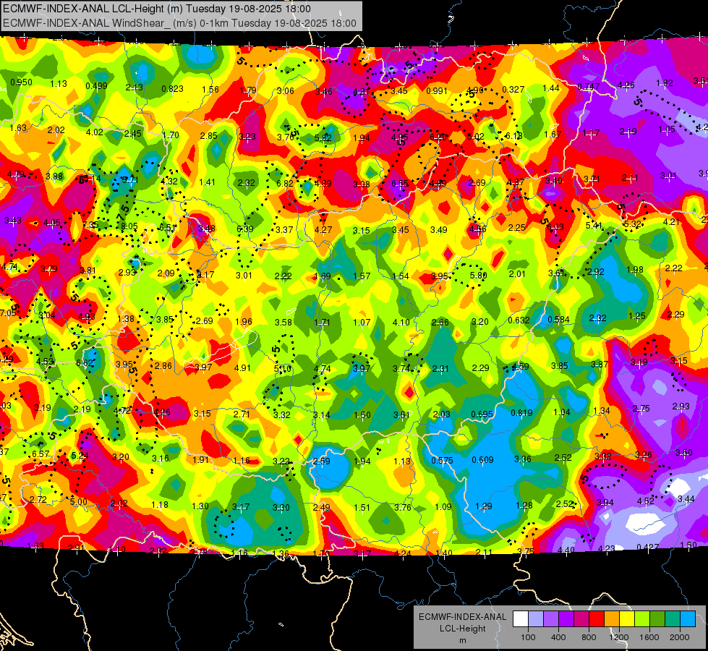Click the white swatch in the legend
The width and height of the screenshot is (708, 651).
521,619
